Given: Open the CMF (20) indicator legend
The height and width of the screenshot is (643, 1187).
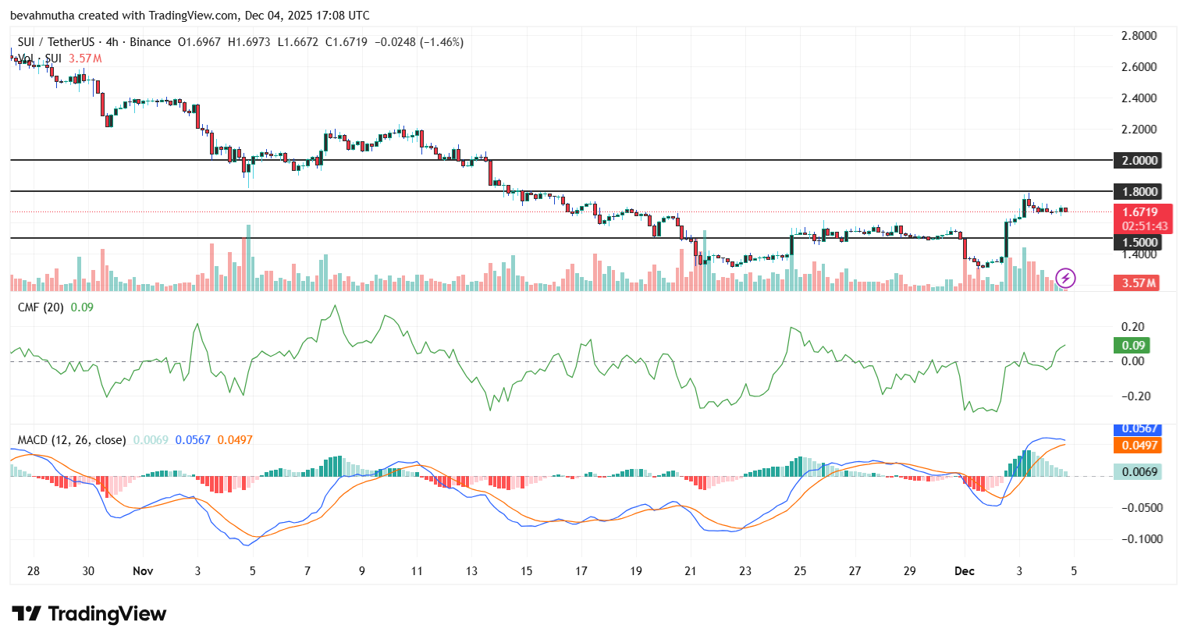Looking at the screenshot, I should [41, 307].
